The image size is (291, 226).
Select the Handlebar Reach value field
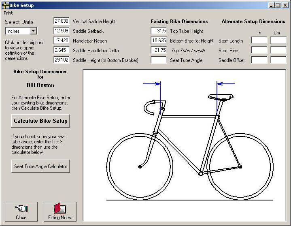62,40
